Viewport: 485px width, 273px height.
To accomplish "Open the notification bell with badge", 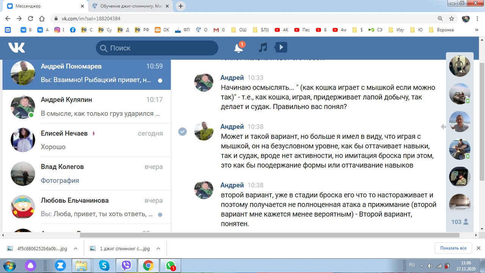I will click(x=239, y=48).
